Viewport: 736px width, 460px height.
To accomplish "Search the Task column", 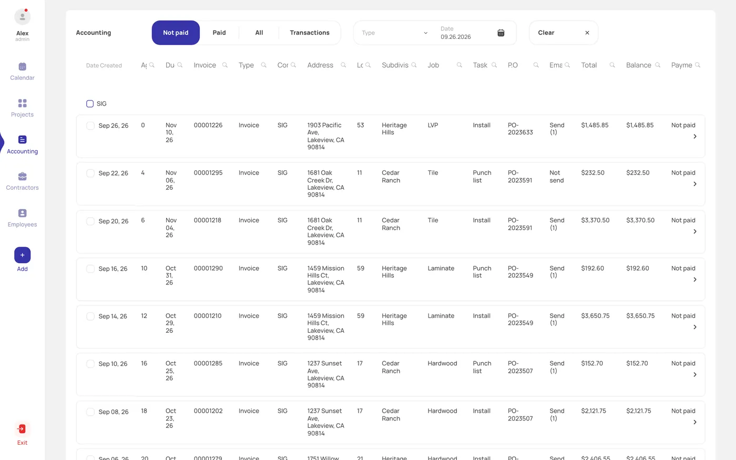I will [x=494, y=65].
